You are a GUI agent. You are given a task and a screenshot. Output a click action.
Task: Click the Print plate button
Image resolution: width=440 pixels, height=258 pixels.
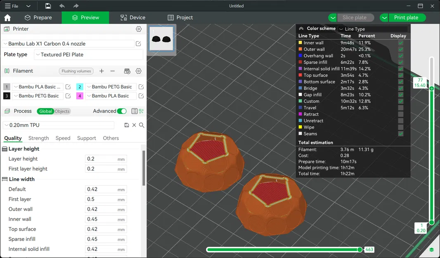click(407, 17)
